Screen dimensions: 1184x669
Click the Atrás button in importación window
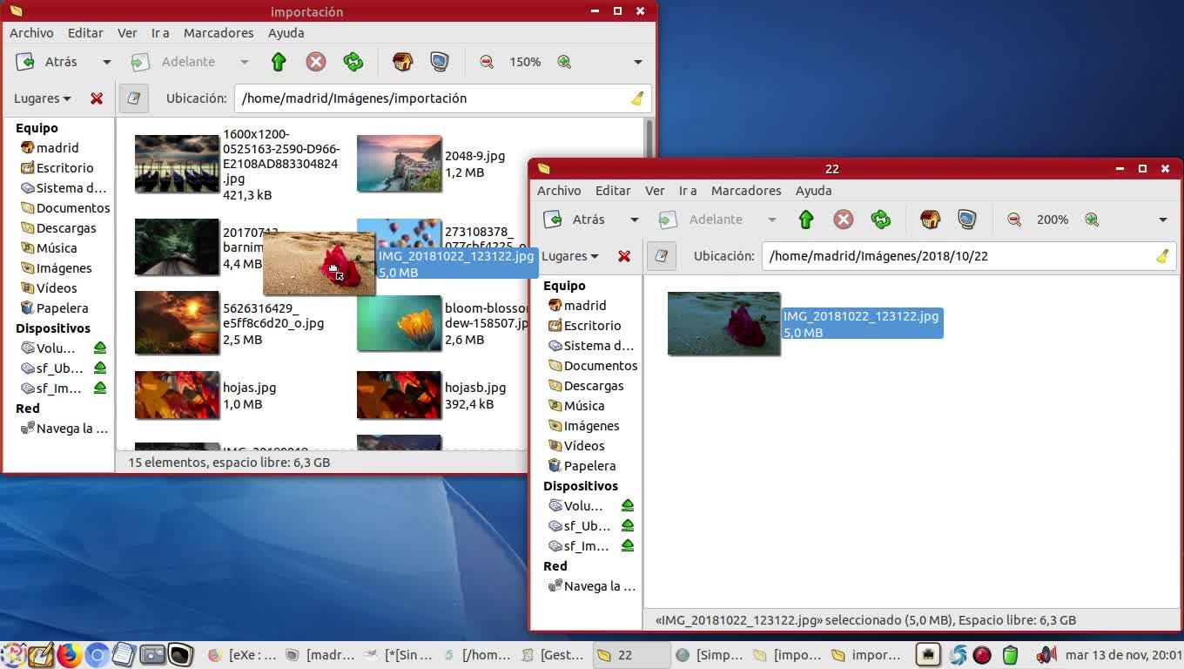[50, 62]
